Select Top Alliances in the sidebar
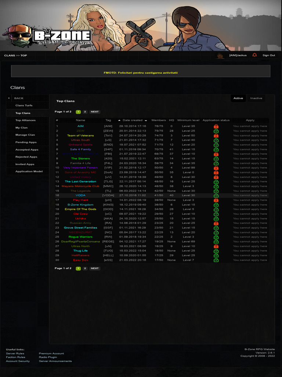 pos(25,120)
